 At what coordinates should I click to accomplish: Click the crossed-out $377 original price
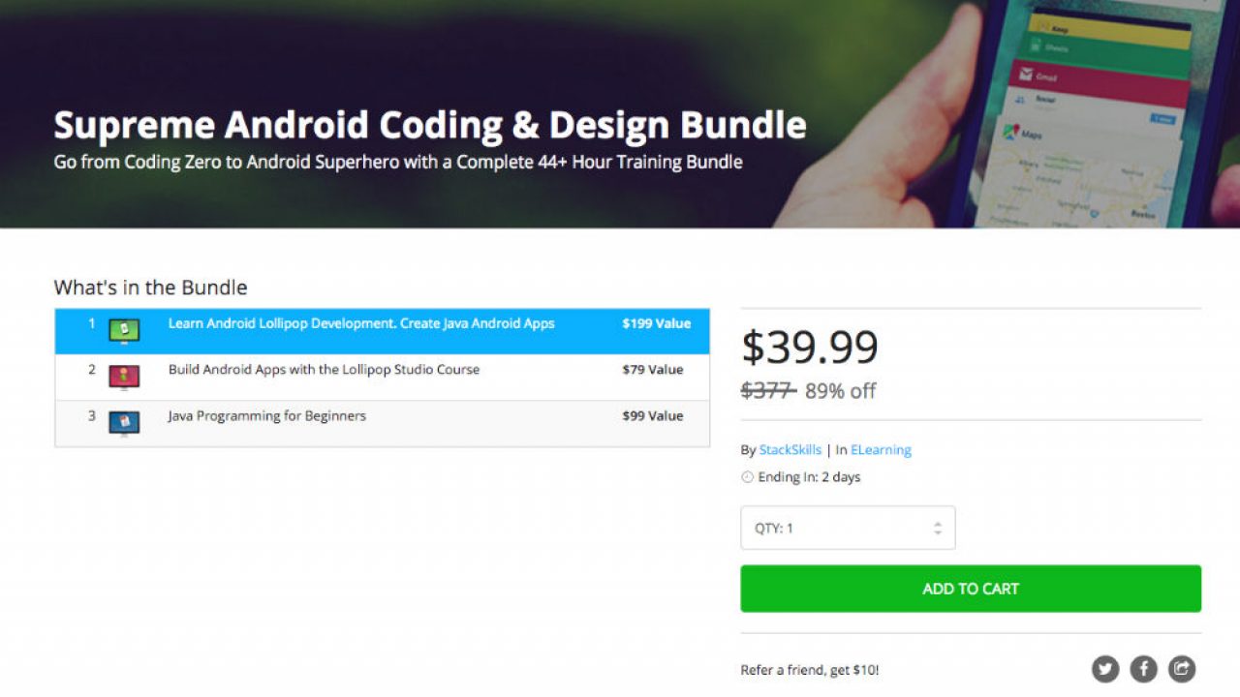pyautogui.click(x=767, y=391)
